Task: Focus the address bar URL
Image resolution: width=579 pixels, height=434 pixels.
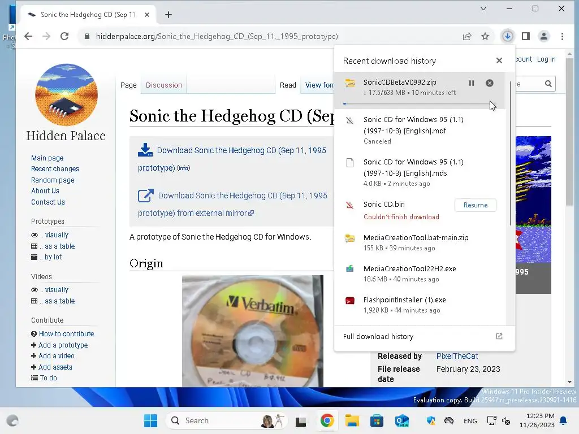Action: coord(217,36)
